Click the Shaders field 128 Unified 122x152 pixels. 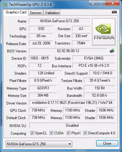(46, 73)
